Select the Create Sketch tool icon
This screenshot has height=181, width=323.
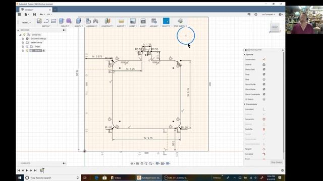pos(39,21)
